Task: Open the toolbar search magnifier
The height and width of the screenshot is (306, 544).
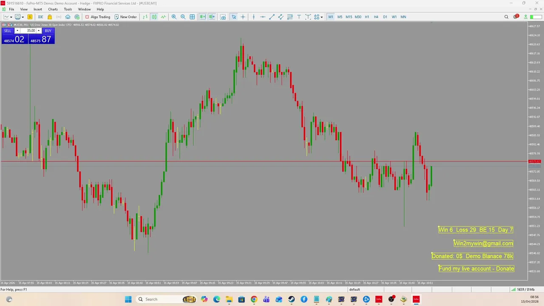Action: click(506, 17)
